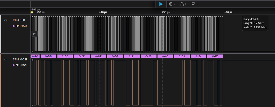Click the timing marker pin icon
The height and width of the screenshot is (107, 275).
tap(193, 4)
